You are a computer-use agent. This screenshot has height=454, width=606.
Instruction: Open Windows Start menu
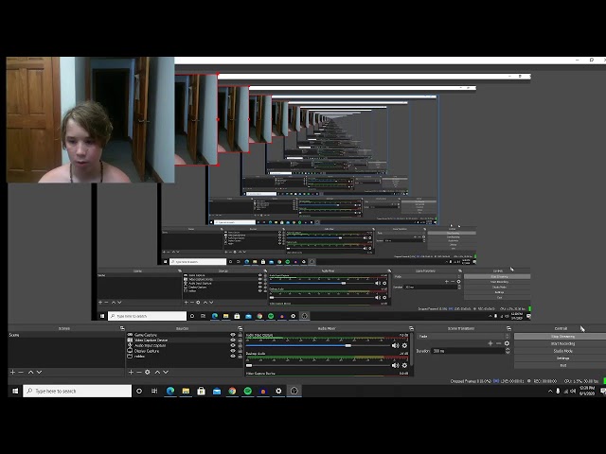(x=15, y=391)
